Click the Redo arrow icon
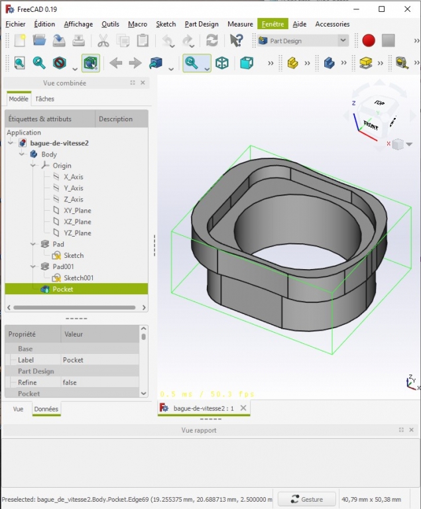 (188, 41)
